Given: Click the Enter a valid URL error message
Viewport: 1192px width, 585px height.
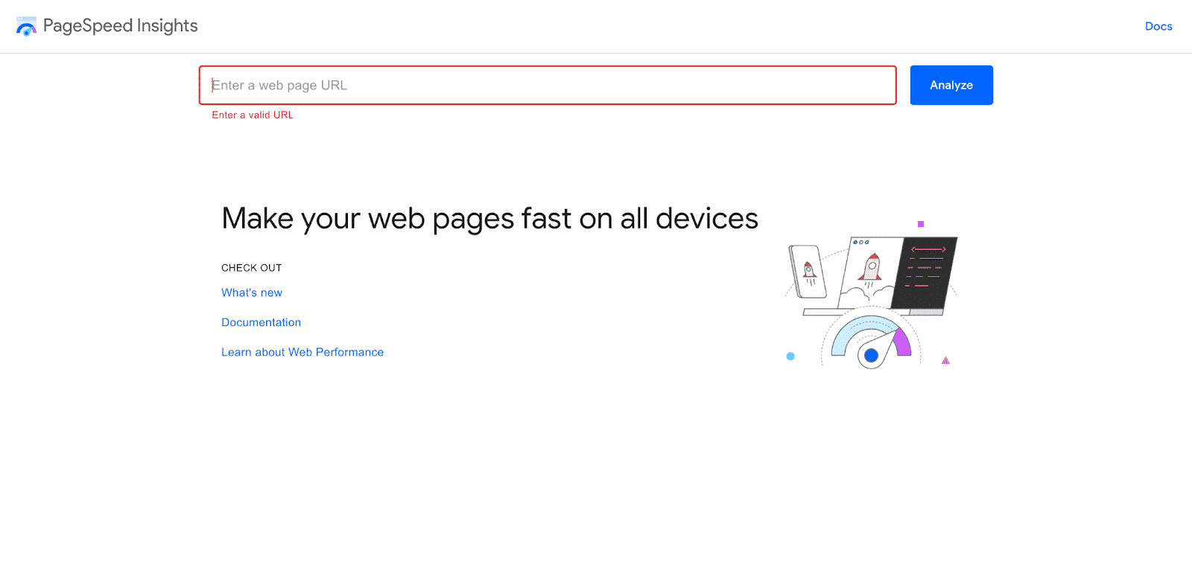Looking at the screenshot, I should [252, 115].
